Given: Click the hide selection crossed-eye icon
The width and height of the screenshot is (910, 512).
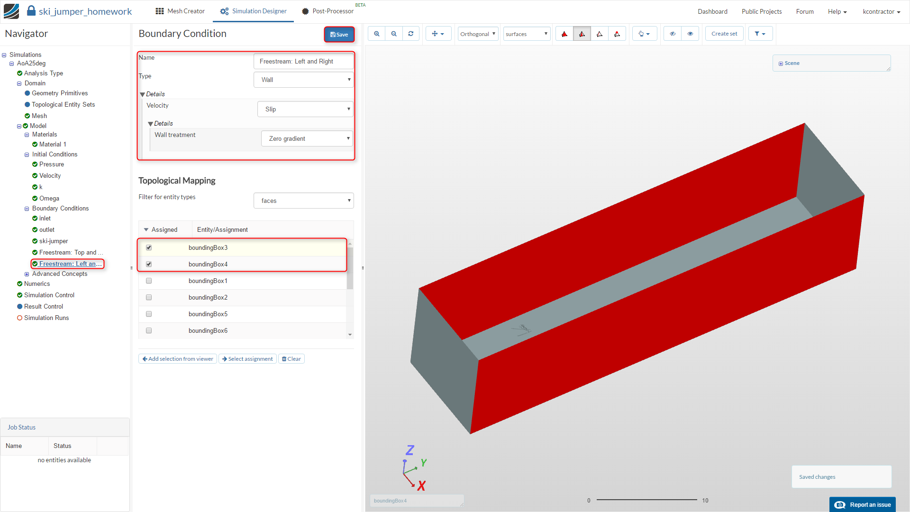Looking at the screenshot, I should [673, 34].
